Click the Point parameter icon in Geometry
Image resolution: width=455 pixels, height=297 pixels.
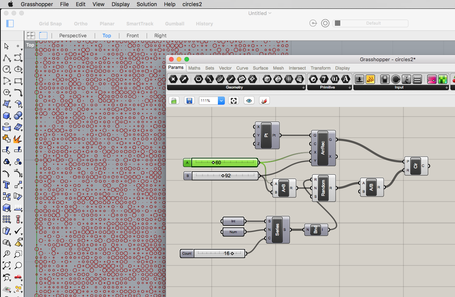coord(173,79)
